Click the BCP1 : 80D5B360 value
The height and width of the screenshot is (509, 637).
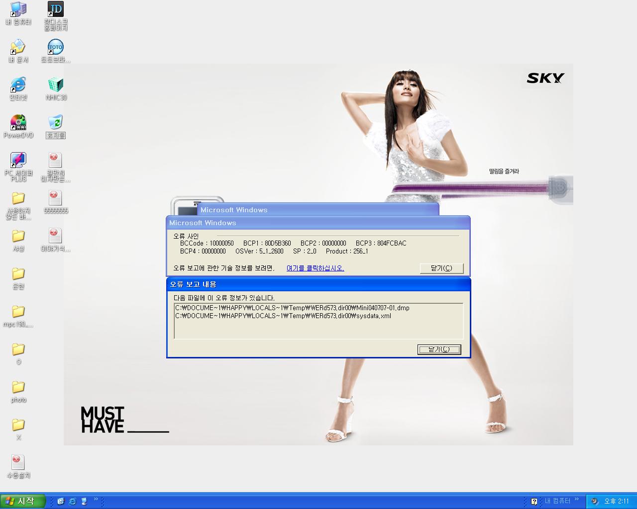point(267,244)
